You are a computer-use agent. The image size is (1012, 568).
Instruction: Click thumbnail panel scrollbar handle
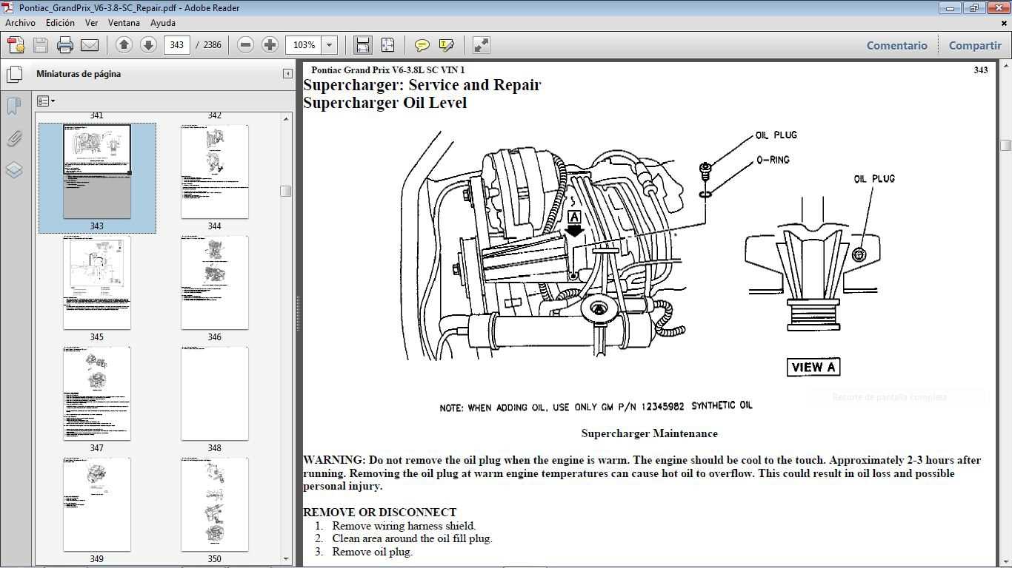[286, 191]
